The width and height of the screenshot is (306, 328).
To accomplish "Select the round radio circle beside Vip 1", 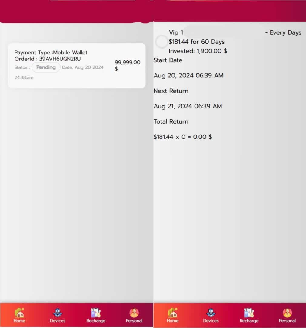I will pyautogui.click(x=161, y=42).
